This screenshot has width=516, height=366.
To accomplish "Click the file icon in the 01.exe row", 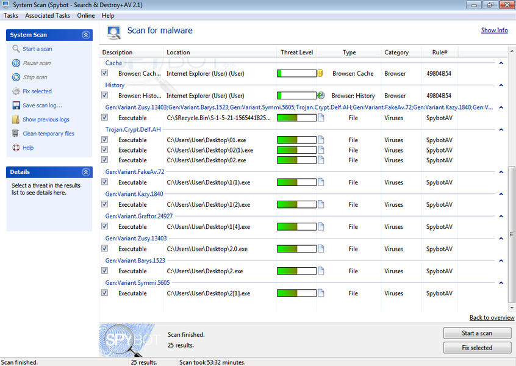I will coord(321,140).
